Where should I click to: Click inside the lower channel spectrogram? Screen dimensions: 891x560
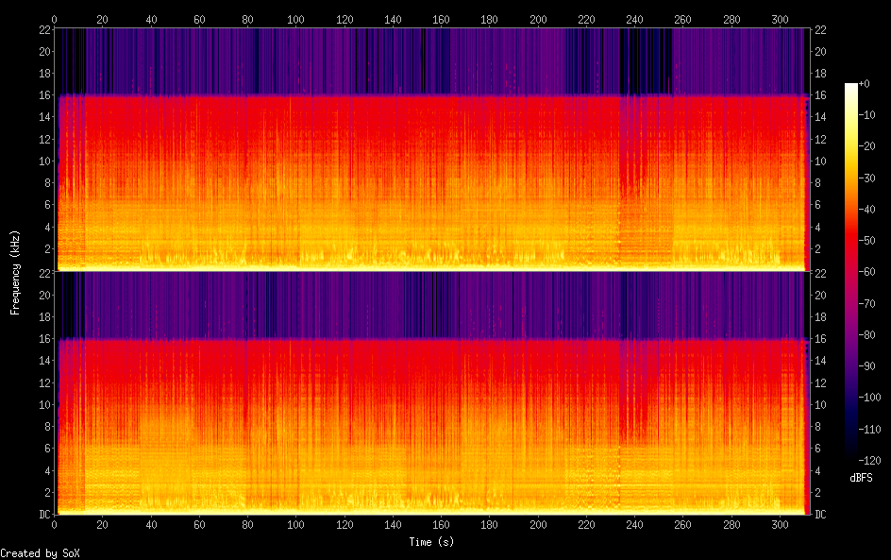432,393
